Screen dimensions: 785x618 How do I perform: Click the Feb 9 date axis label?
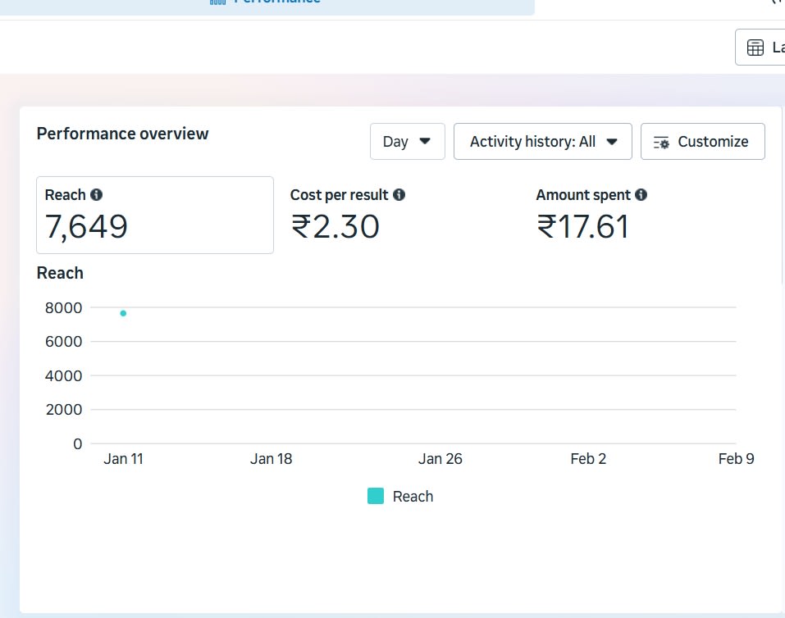736,459
